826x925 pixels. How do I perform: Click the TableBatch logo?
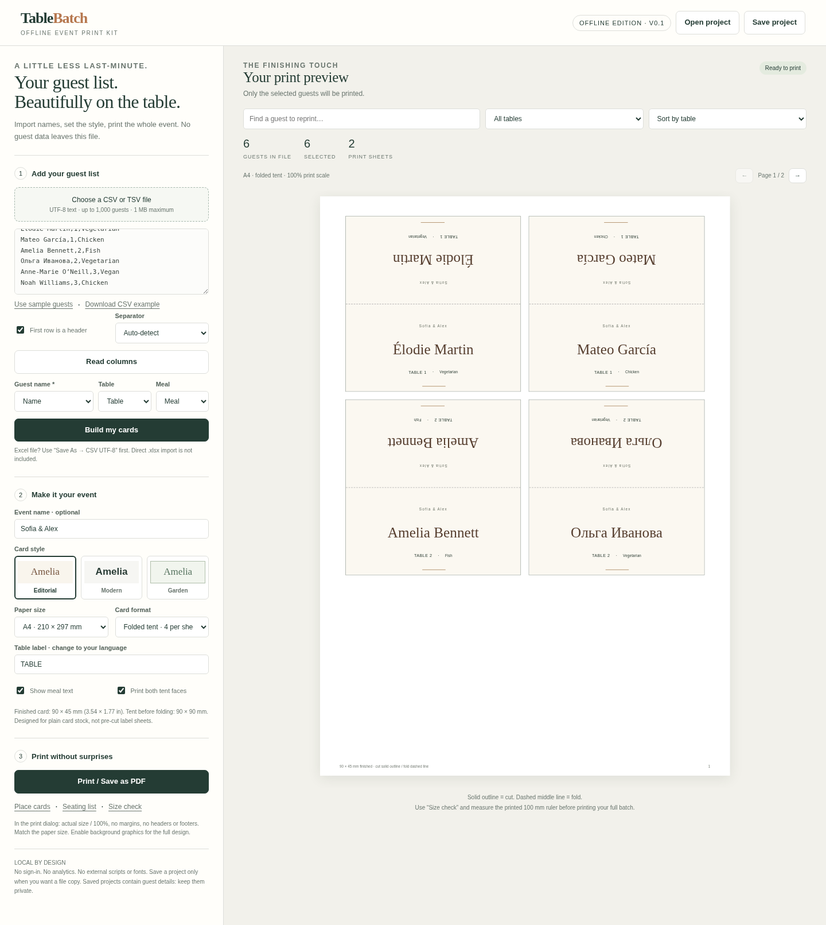click(x=54, y=18)
